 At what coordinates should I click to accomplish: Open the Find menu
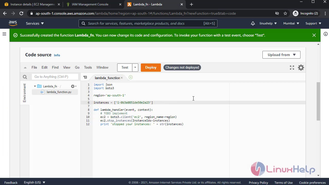(x=55, y=68)
